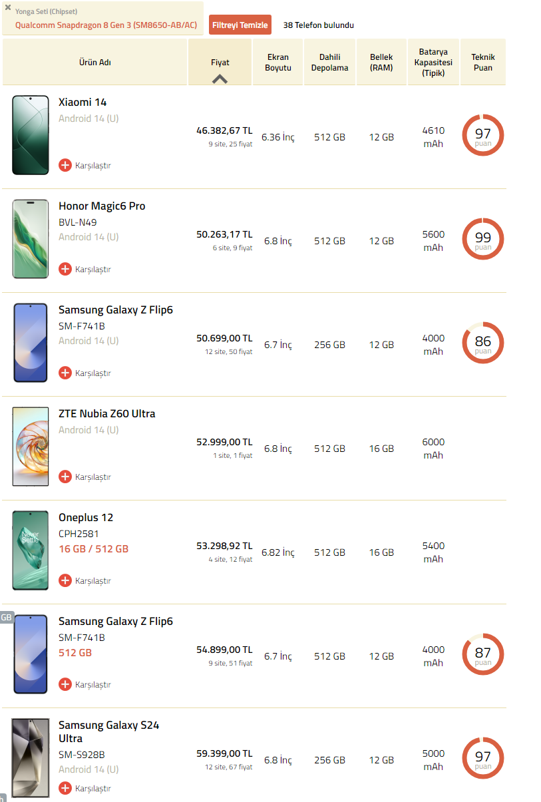Sort by Ekran Boyutu column header
The image size is (541, 802).
tap(278, 63)
